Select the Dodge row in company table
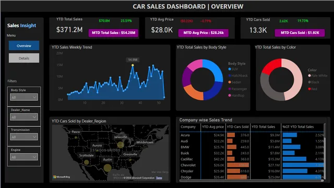The image size is (334, 188). (252, 177)
